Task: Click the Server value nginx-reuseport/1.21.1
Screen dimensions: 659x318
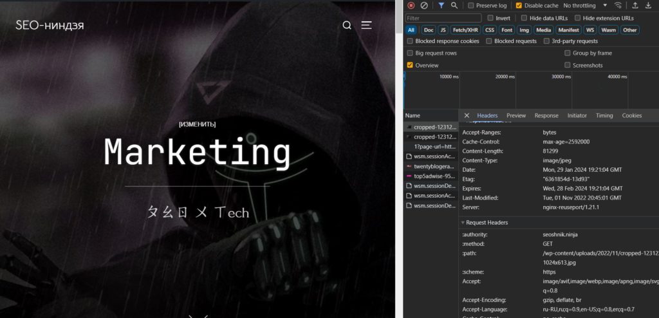Action: tap(571, 207)
